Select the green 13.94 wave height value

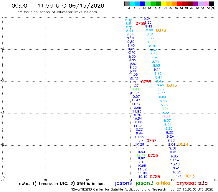click(164, 109)
